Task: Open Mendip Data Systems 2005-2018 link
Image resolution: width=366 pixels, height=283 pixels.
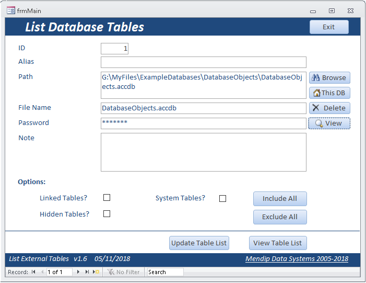Action: coord(297,258)
